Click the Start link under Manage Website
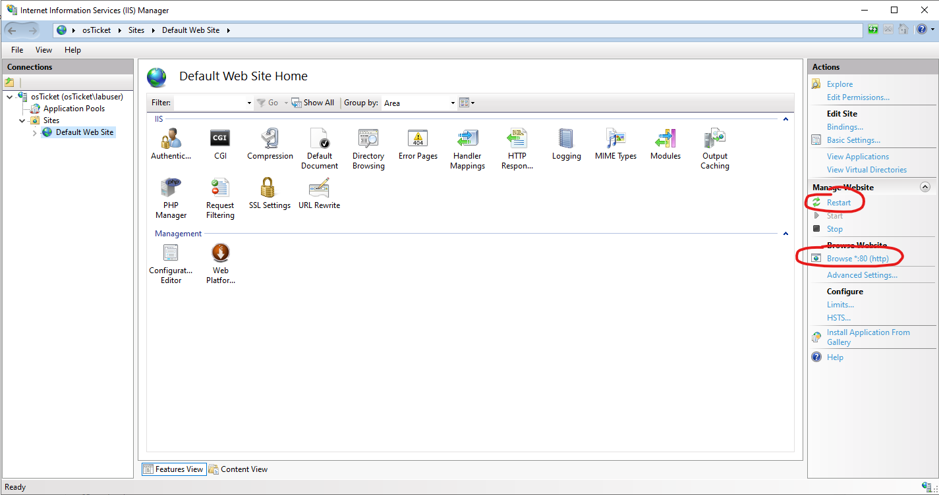 [835, 216]
